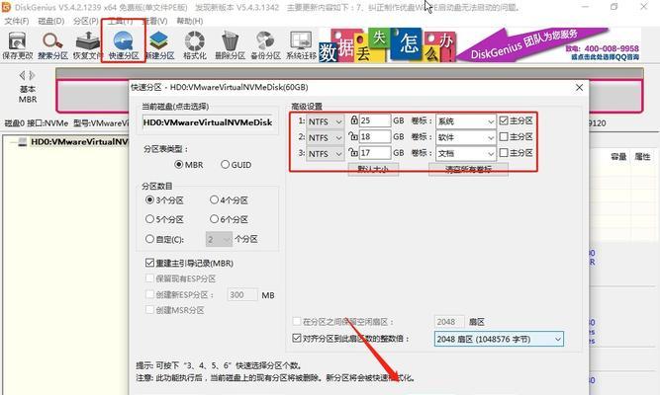Expand volume label dropdown showing 系统
Viewport: 660px width, 395px height.
pyautogui.click(x=491, y=121)
